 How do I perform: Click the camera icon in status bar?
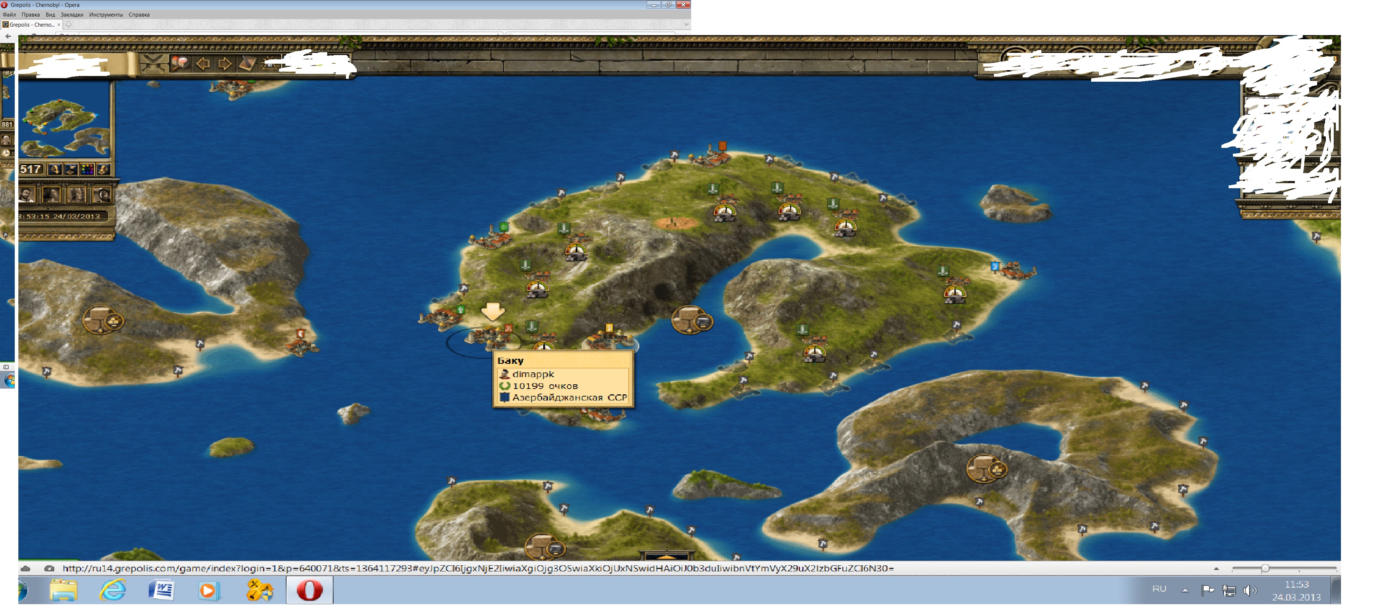click(x=49, y=568)
